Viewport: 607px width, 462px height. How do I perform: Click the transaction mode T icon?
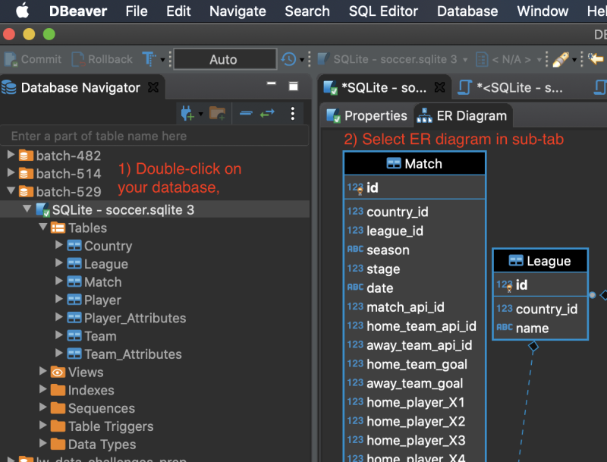pos(149,59)
